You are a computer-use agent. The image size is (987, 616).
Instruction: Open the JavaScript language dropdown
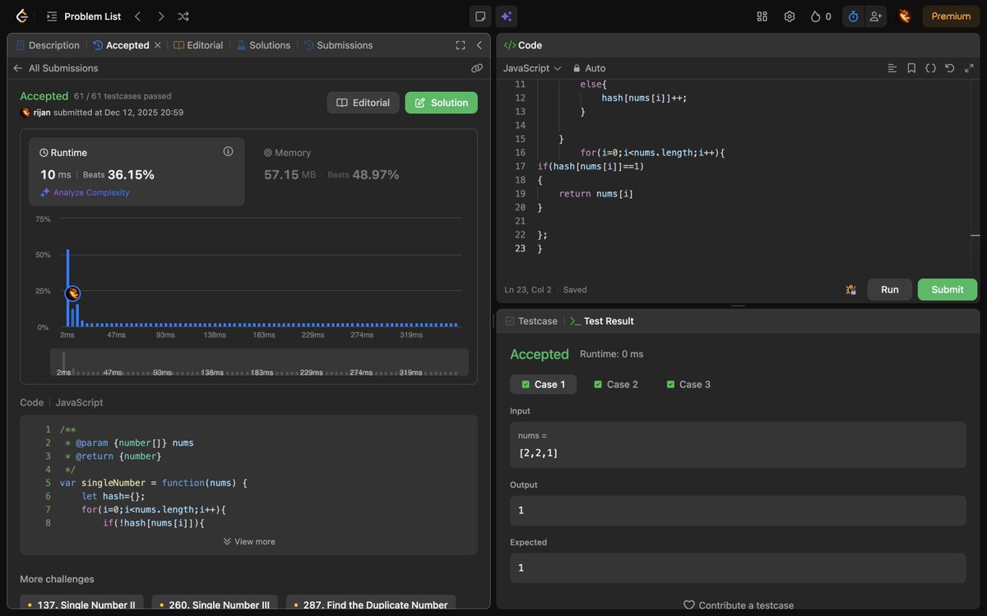pos(531,68)
